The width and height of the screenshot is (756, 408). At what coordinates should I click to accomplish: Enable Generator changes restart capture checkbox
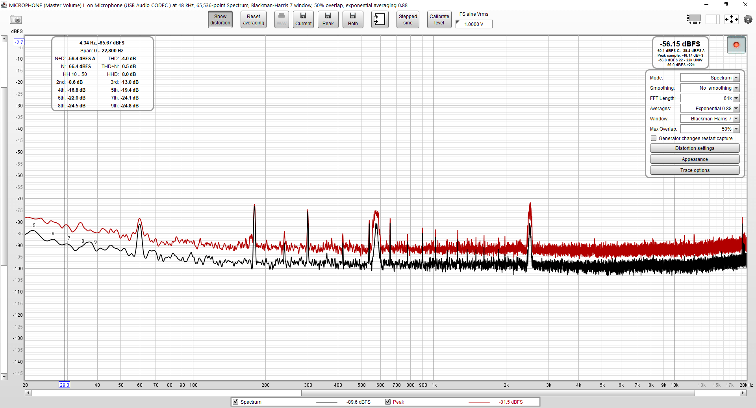654,138
